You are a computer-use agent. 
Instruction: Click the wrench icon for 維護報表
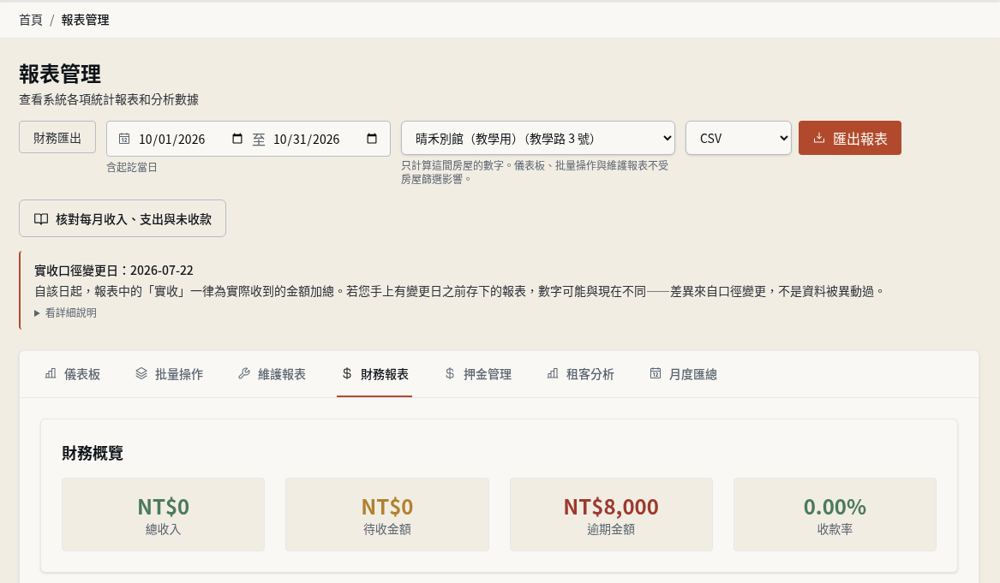[244, 373]
